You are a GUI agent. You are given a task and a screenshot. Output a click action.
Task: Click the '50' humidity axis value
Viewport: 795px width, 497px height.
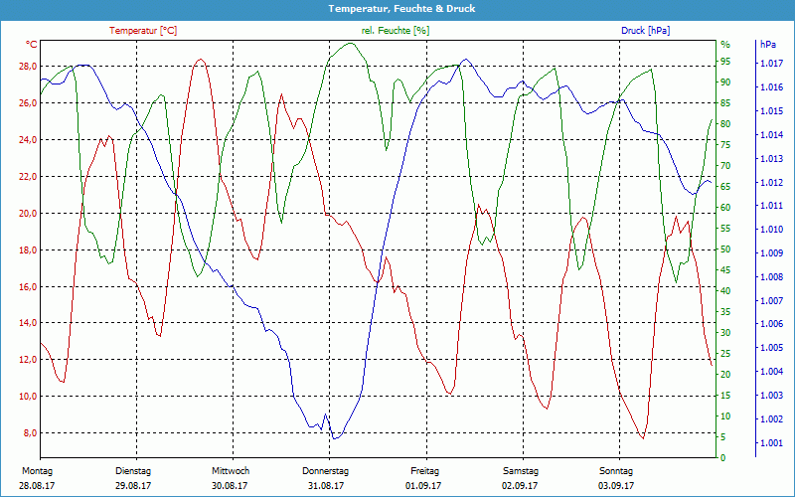725,249
